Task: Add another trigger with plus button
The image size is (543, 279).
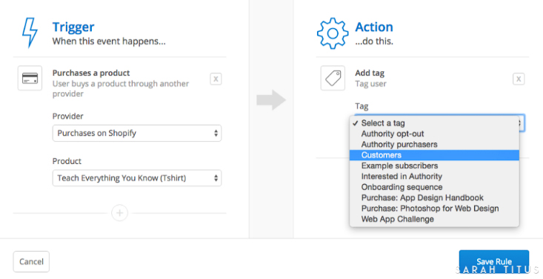Action: coord(119,213)
